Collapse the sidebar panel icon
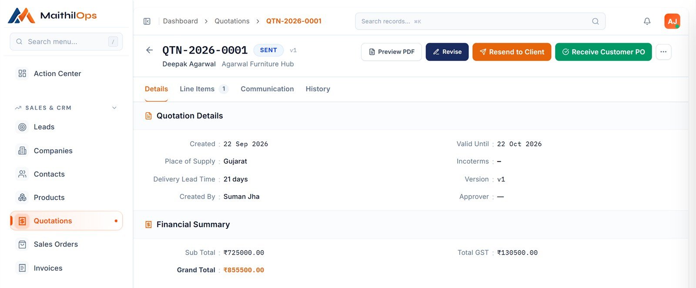The width and height of the screenshot is (696, 288). [147, 21]
